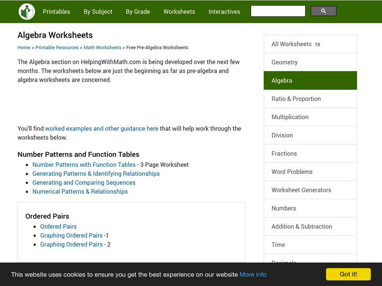The height and width of the screenshot is (286, 382).
Task: Open the Interactives nav item
Action: pos(224,11)
